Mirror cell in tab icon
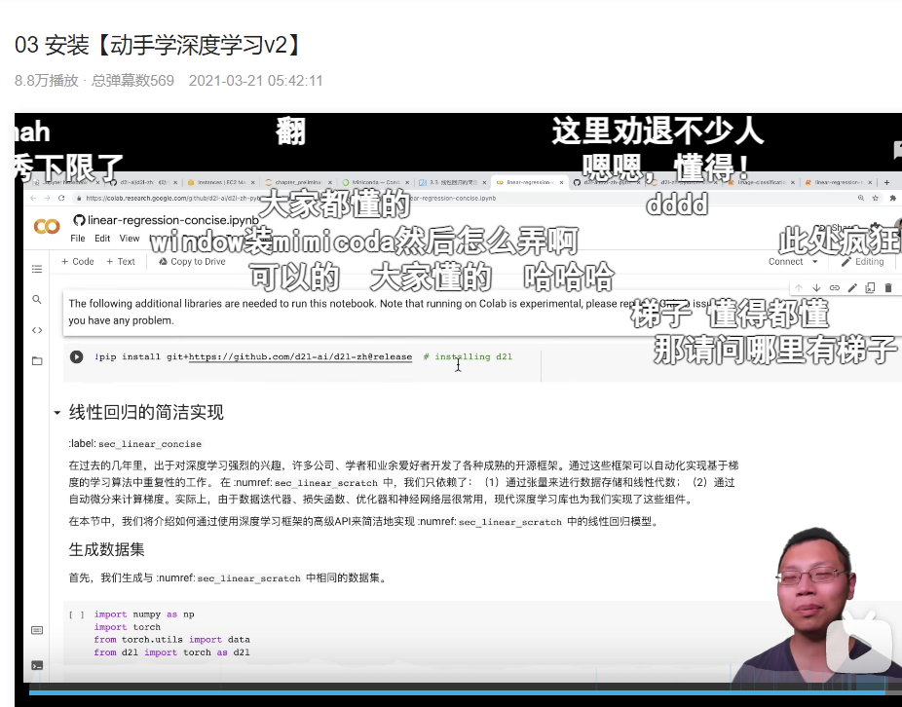Viewport: 902px width, 707px height. tap(870, 287)
